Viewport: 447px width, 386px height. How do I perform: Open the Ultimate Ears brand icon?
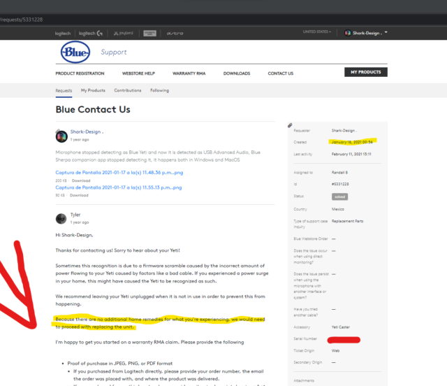(x=149, y=33)
